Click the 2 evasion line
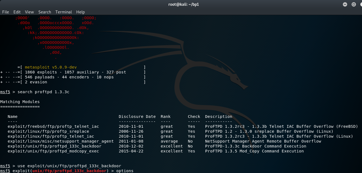This screenshot has height=173, width=362. point(73,82)
